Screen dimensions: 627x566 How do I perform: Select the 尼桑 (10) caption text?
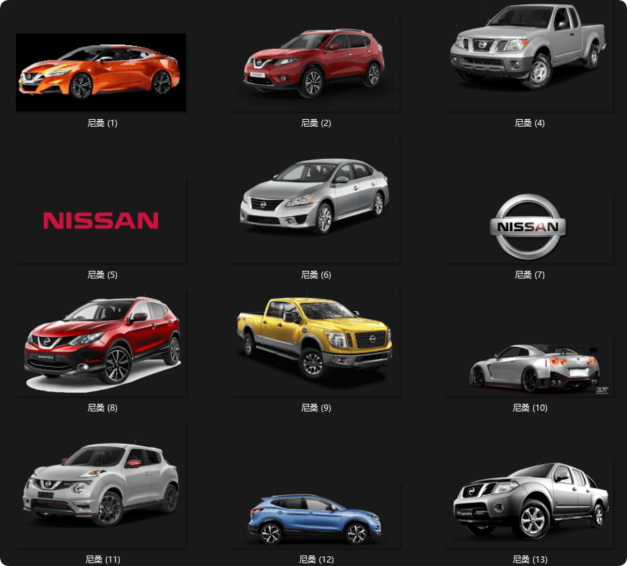(530, 408)
